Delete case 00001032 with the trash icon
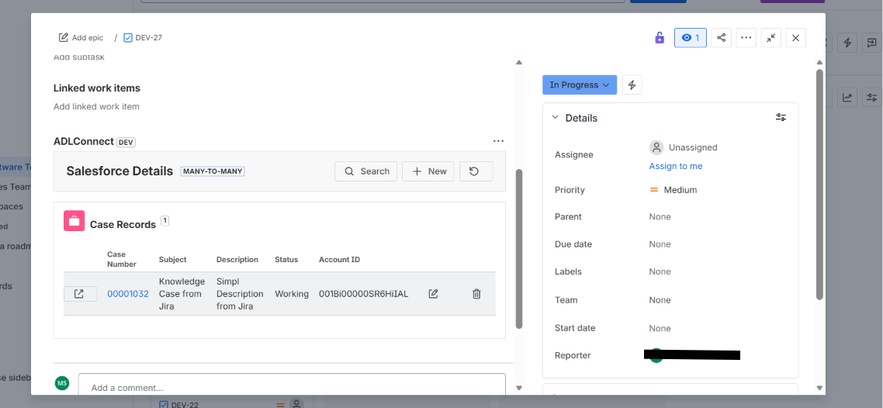Image resolution: width=883 pixels, height=408 pixels. tap(476, 294)
